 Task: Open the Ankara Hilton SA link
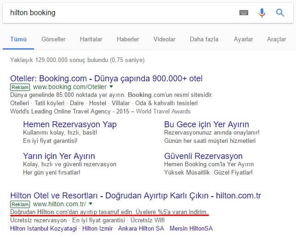pos(141,229)
